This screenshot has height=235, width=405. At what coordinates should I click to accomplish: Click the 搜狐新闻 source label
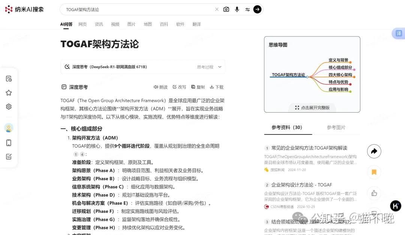277,170
